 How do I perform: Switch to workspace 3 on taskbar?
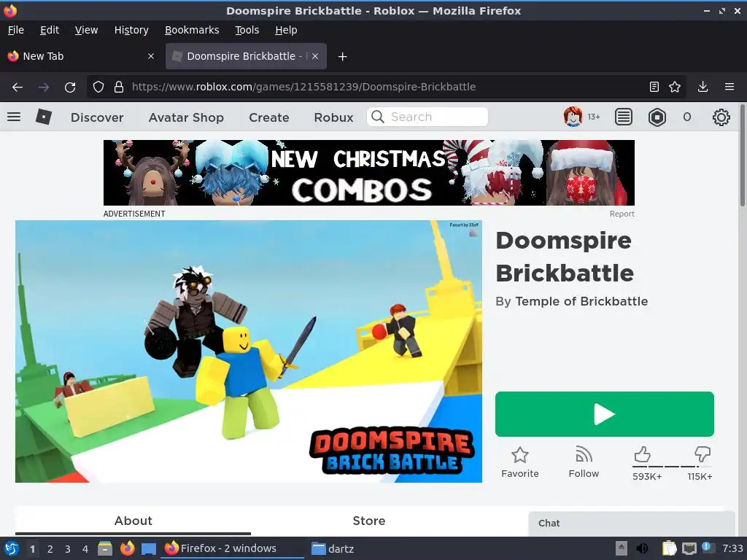click(68, 549)
